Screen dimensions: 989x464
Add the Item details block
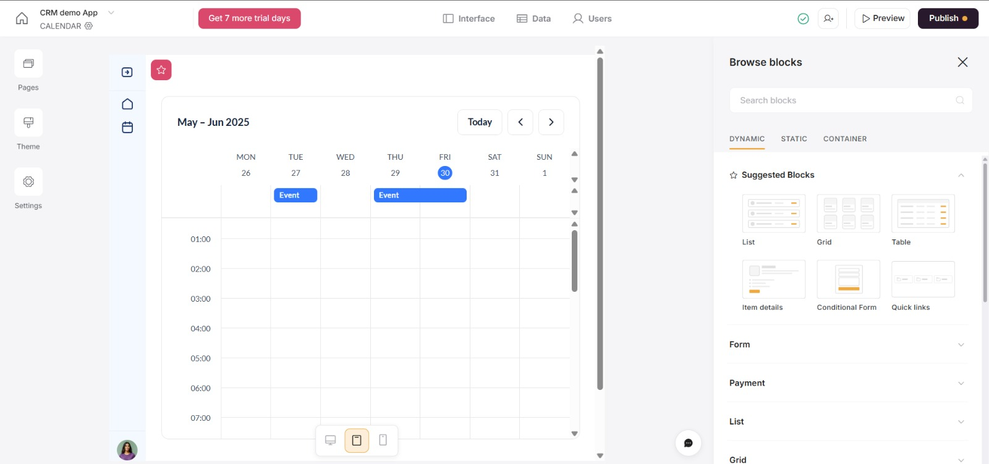pyautogui.click(x=774, y=279)
